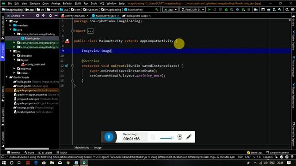The image size is (296, 166).
Task: Expand the drawable folder
Action: (x=14, y=55)
